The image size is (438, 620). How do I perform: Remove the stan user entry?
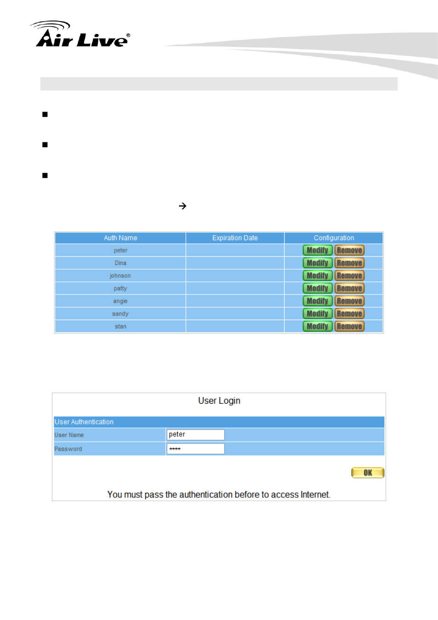tap(349, 327)
